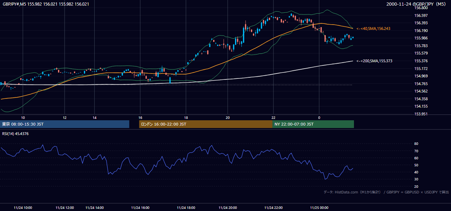Screen dimensions: 451x211
Task: Select the NY 22:00-07:00 JST session bar
Action: point(313,124)
